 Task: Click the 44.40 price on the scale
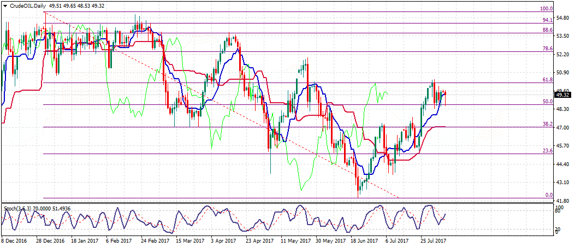562,164
